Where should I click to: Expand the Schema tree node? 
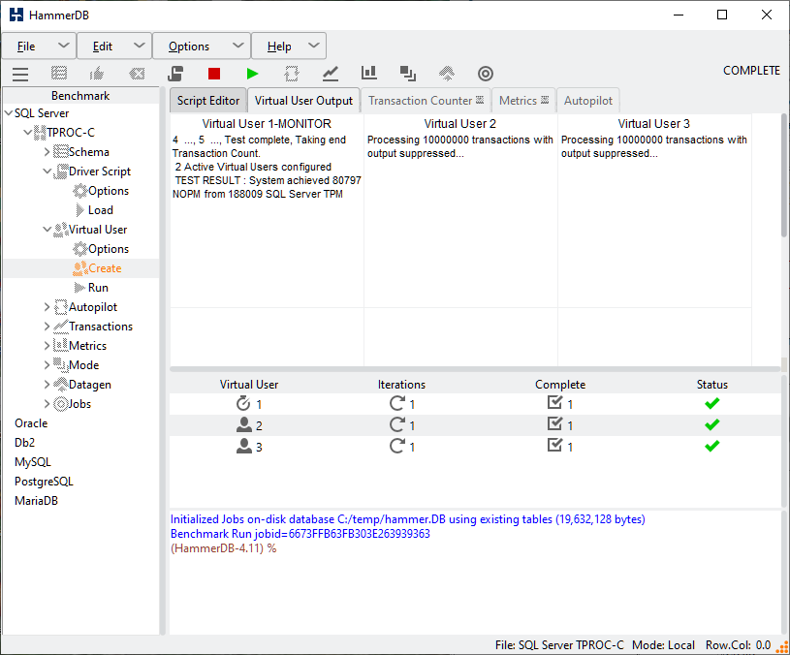(x=47, y=152)
